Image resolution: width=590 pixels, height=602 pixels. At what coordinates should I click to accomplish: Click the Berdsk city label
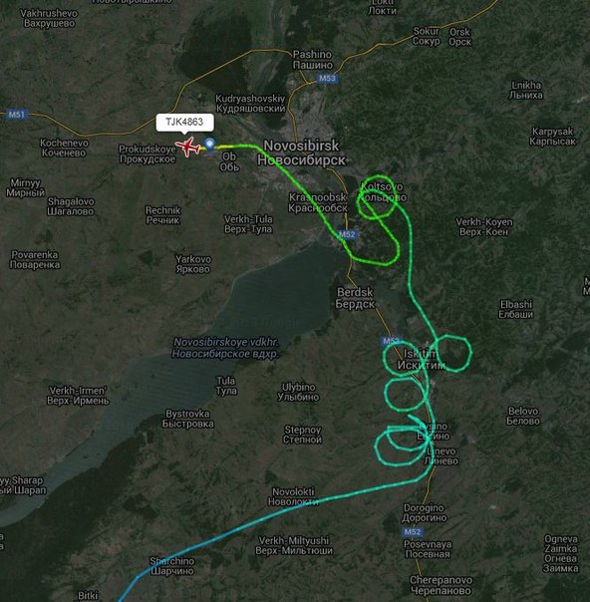pos(355,298)
